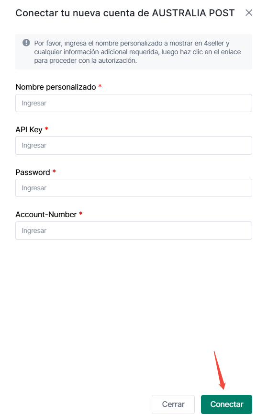257x416 pixels.
Task: Dismiss the dialog with the Cerrar button
Action: pos(173,404)
